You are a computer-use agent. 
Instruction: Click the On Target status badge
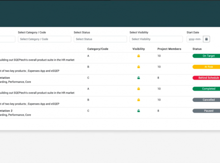(x=206, y=56)
